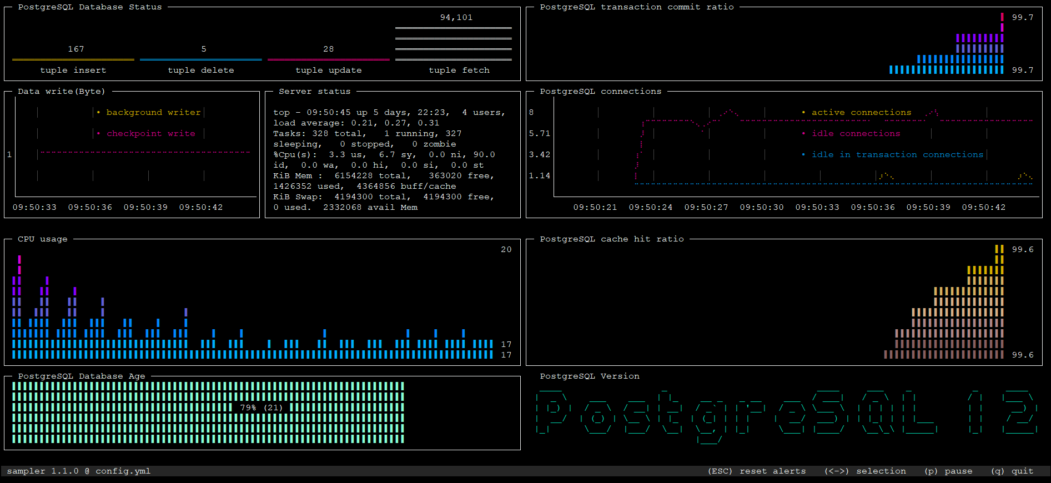1051x483 pixels.
Task: Click the tuple delete label
Action: click(x=201, y=70)
